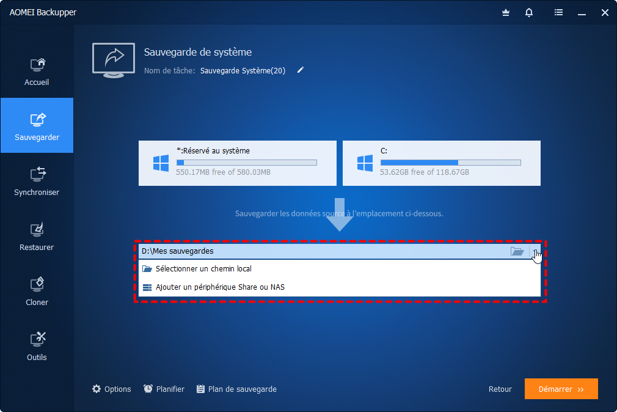Open the title bar list menu
The width and height of the screenshot is (617, 412).
click(558, 13)
